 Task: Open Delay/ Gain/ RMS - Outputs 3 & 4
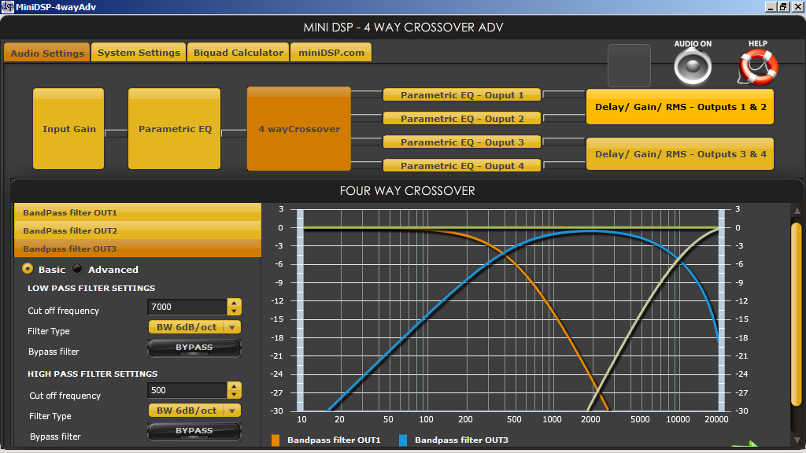point(680,153)
